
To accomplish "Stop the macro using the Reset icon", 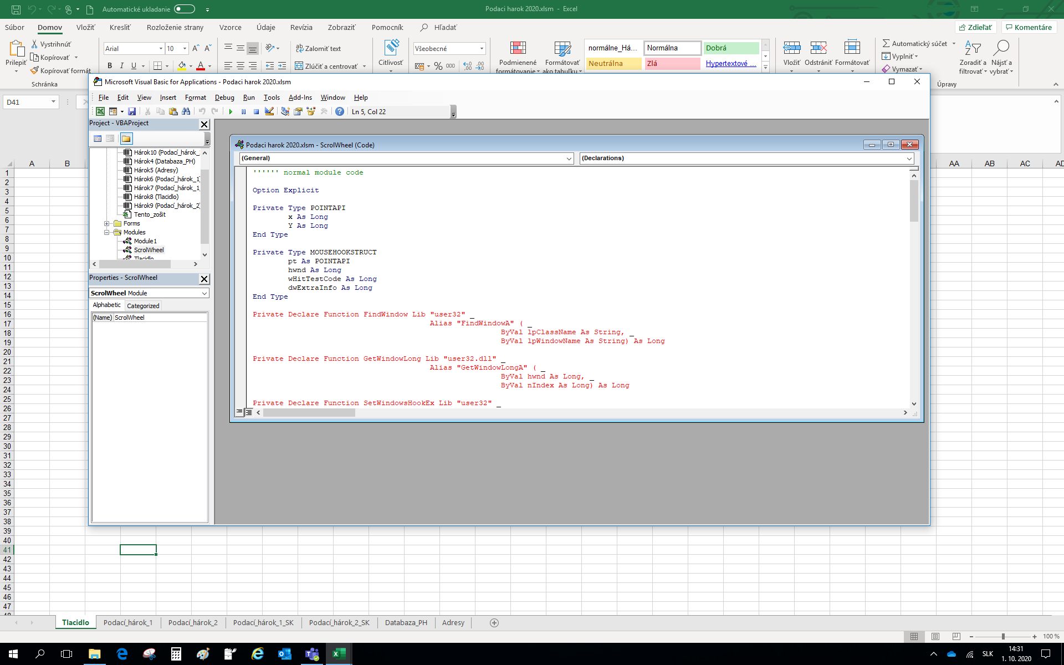I will tap(256, 111).
